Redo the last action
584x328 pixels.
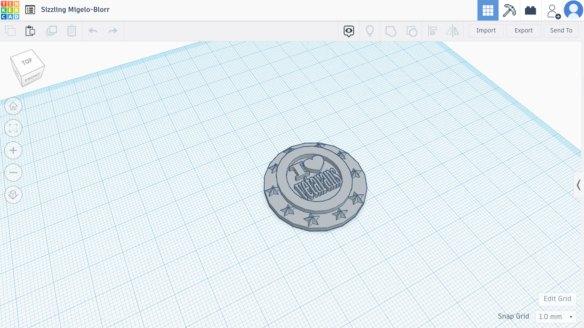pos(113,30)
